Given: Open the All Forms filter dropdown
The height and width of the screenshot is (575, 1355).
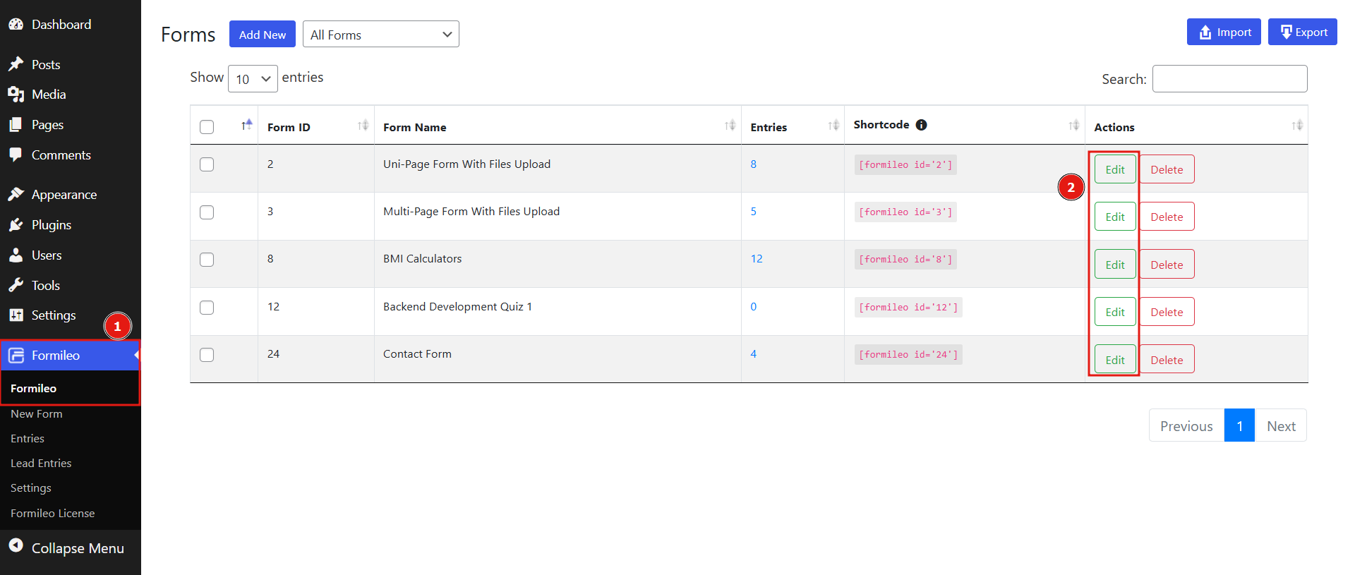Looking at the screenshot, I should pos(380,35).
